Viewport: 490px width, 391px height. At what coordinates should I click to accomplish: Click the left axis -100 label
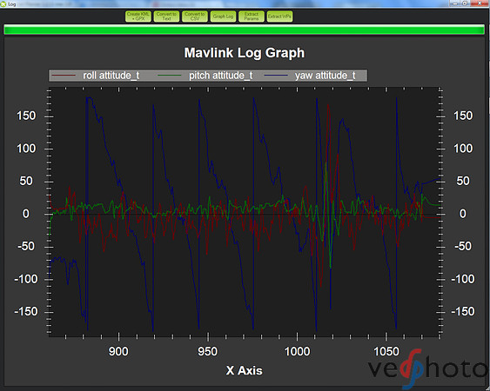pyautogui.click(x=25, y=279)
